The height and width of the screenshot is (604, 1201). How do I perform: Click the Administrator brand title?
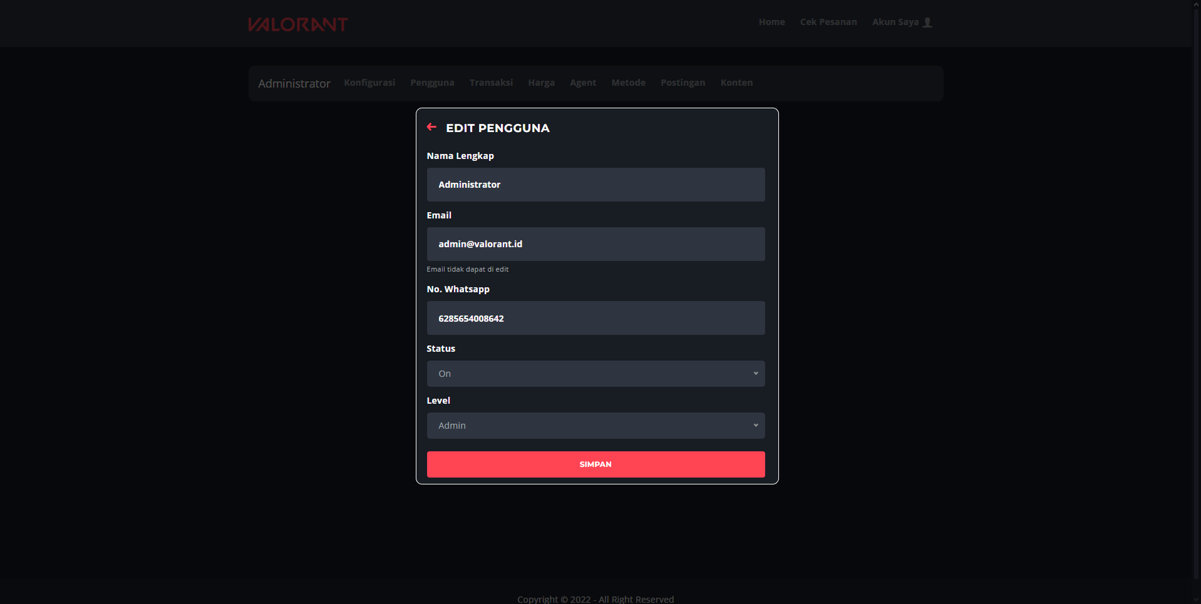(x=294, y=83)
